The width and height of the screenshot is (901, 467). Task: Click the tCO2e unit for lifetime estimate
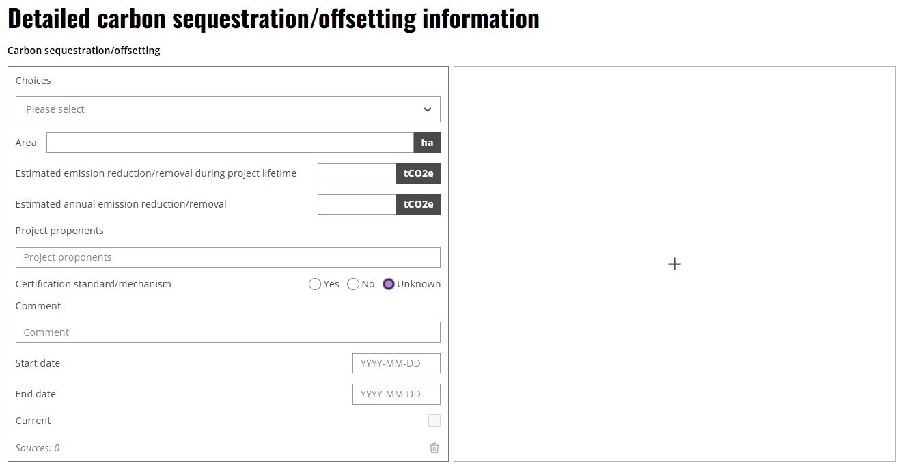click(x=418, y=173)
